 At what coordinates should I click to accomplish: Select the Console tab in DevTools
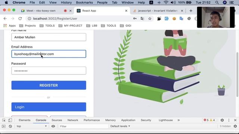tap(41, 120)
